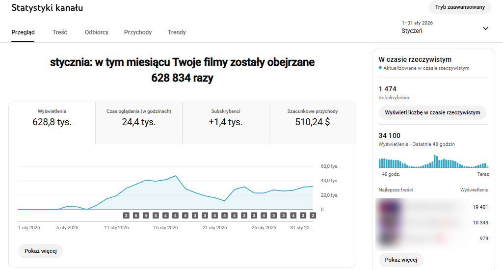The image size is (503, 270).
Task: Click Pokaż więcej below the main chart
Action: coord(41,251)
